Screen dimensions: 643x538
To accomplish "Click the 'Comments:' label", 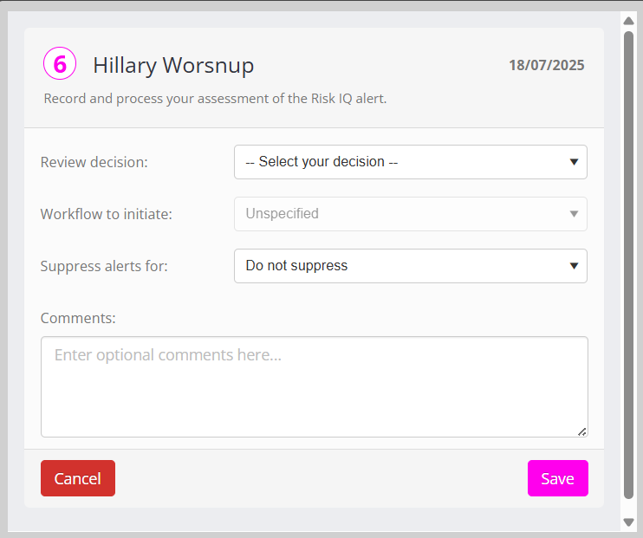I will click(78, 318).
